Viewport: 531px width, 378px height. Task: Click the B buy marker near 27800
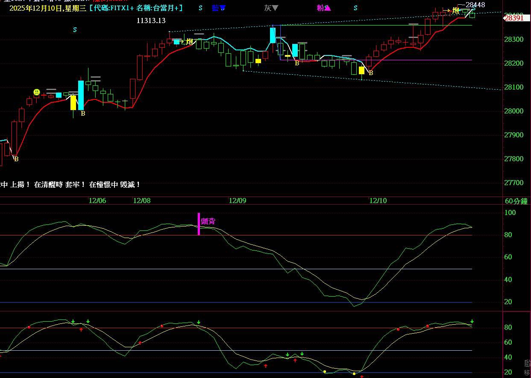[x=17, y=159]
